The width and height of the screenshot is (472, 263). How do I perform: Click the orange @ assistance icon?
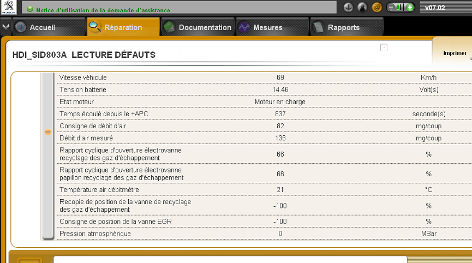[377, 7]
